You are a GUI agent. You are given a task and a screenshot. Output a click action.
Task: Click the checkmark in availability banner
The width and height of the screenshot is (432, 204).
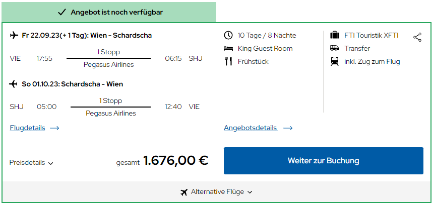click(62, 13)
